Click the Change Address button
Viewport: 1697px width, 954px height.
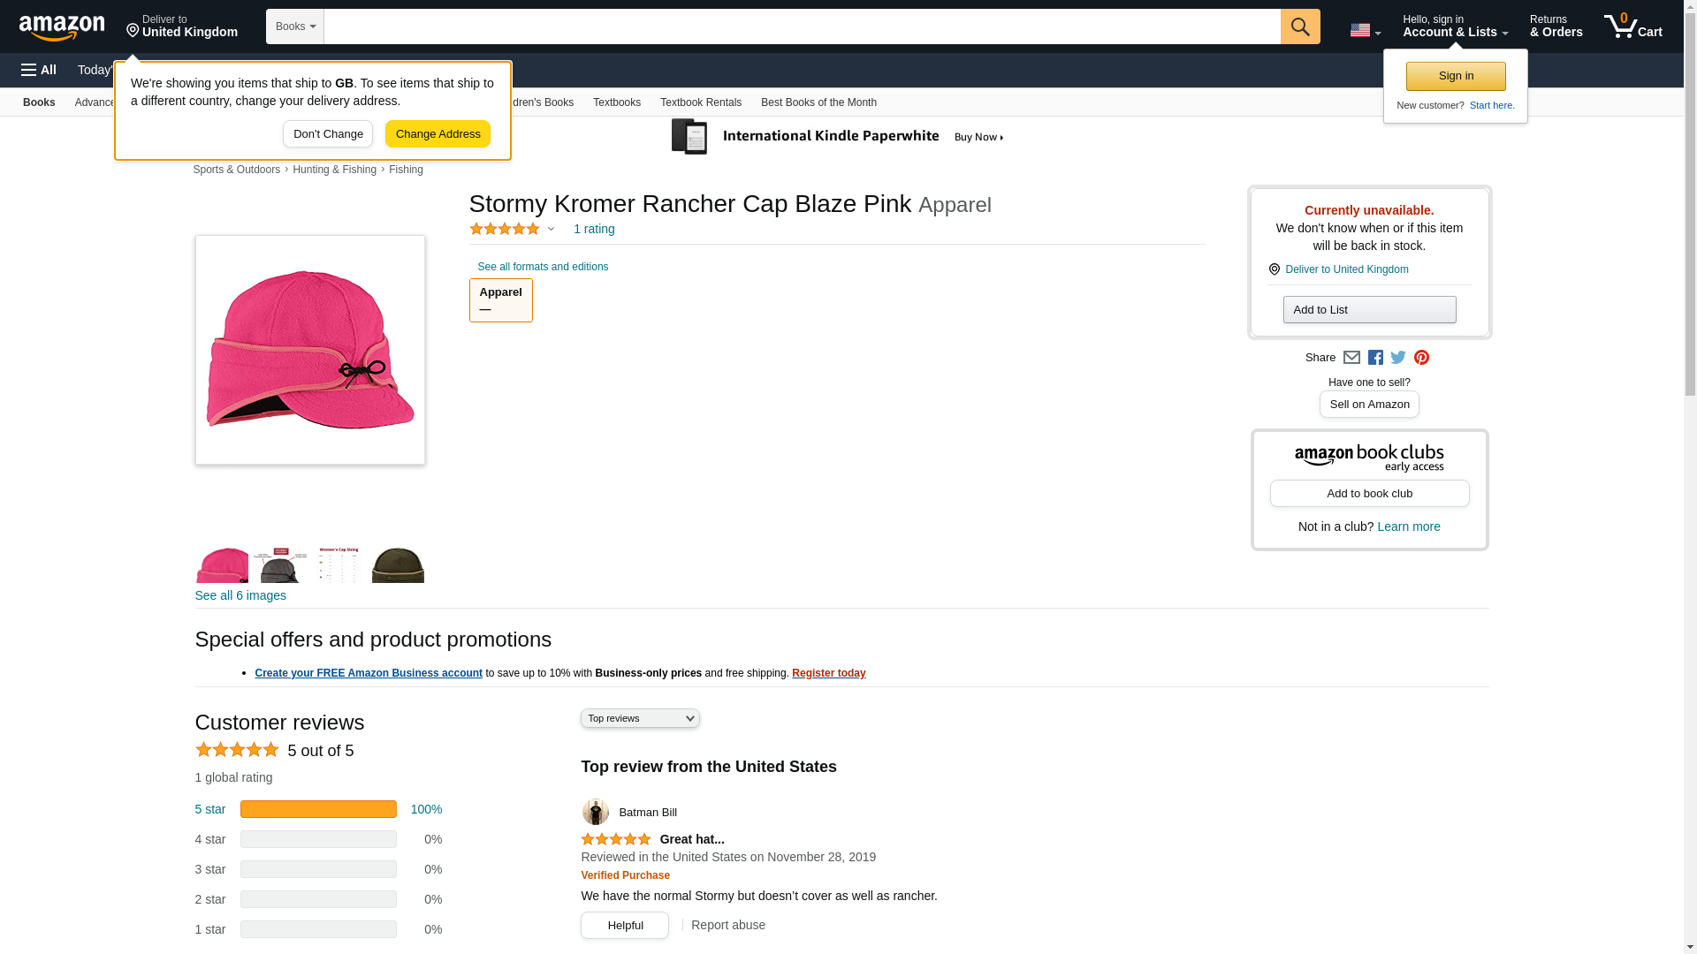pyautogui.click(x=438, y=134)
